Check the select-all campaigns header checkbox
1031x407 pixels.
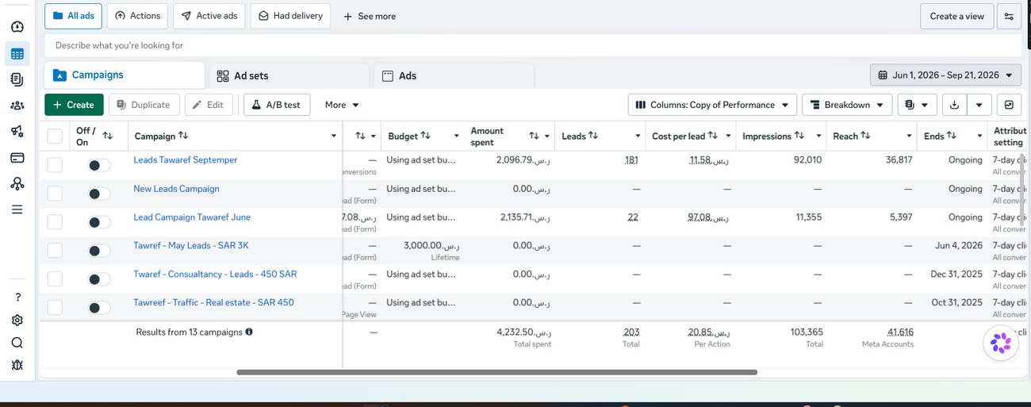click(x=55, y=136)
